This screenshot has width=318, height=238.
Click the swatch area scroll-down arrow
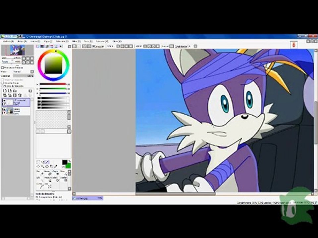(x=69, y=127)
